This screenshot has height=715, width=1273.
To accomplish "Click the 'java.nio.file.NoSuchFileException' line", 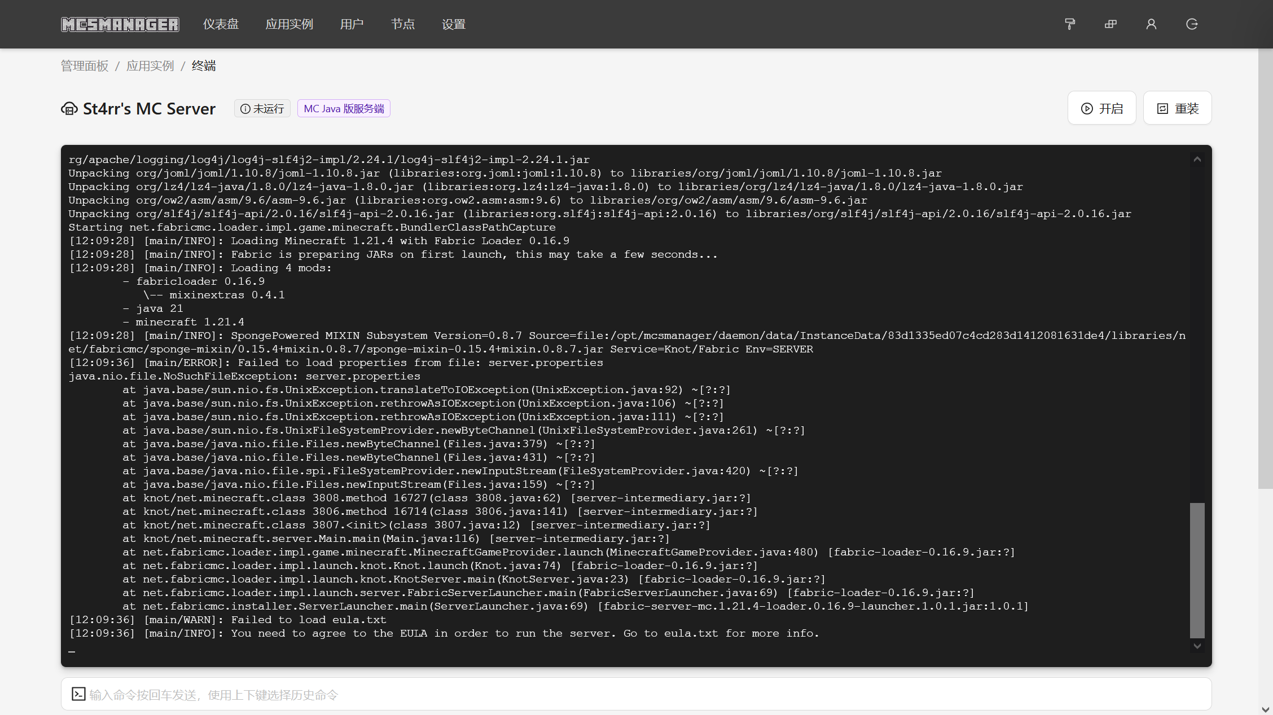I will tap(244, 376).
